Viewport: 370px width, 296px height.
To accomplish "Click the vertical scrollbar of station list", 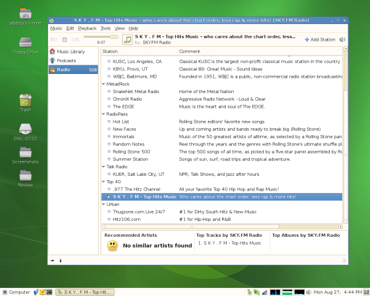I will point(346,135).
